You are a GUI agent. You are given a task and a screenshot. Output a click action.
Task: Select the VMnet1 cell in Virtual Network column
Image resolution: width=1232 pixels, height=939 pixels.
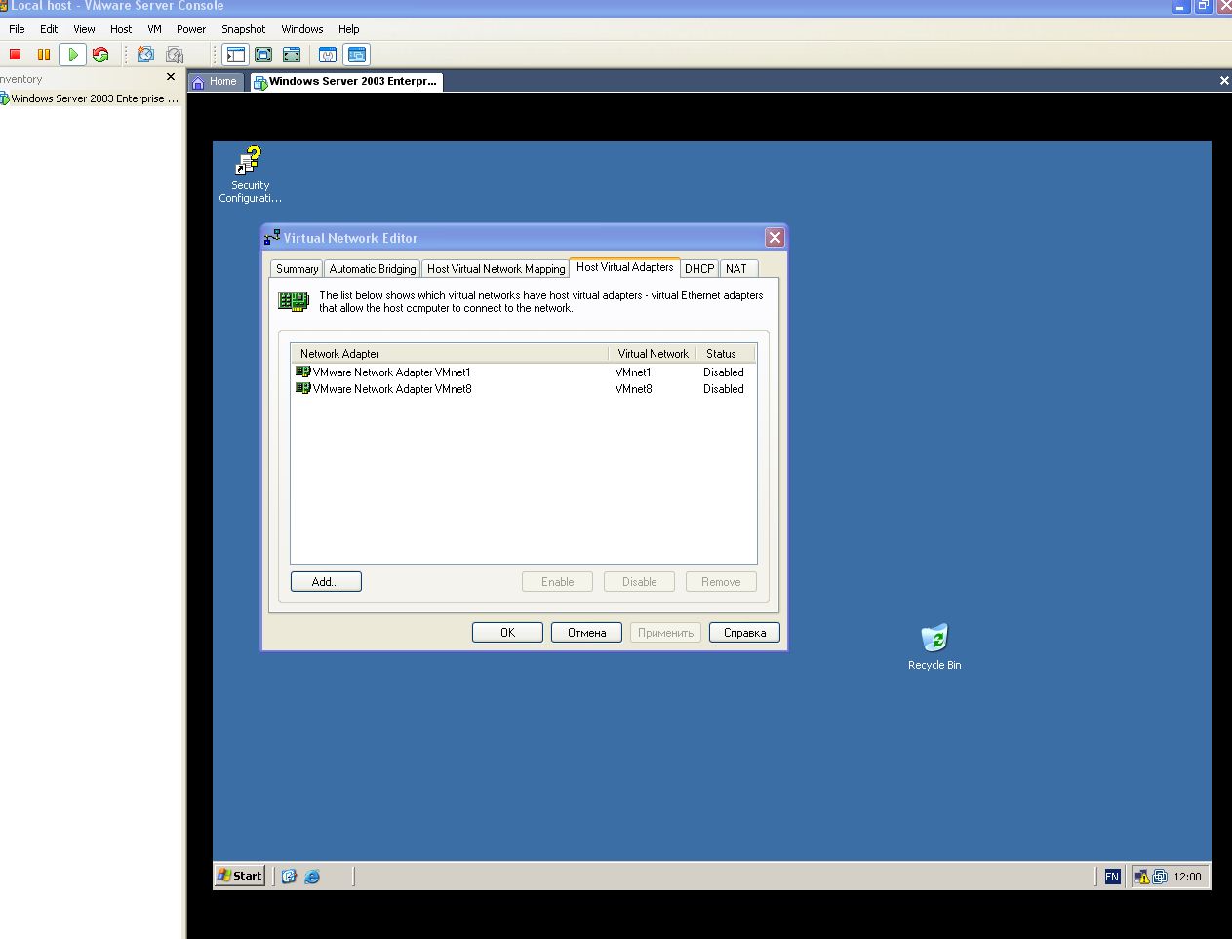[x=634, y=372]
